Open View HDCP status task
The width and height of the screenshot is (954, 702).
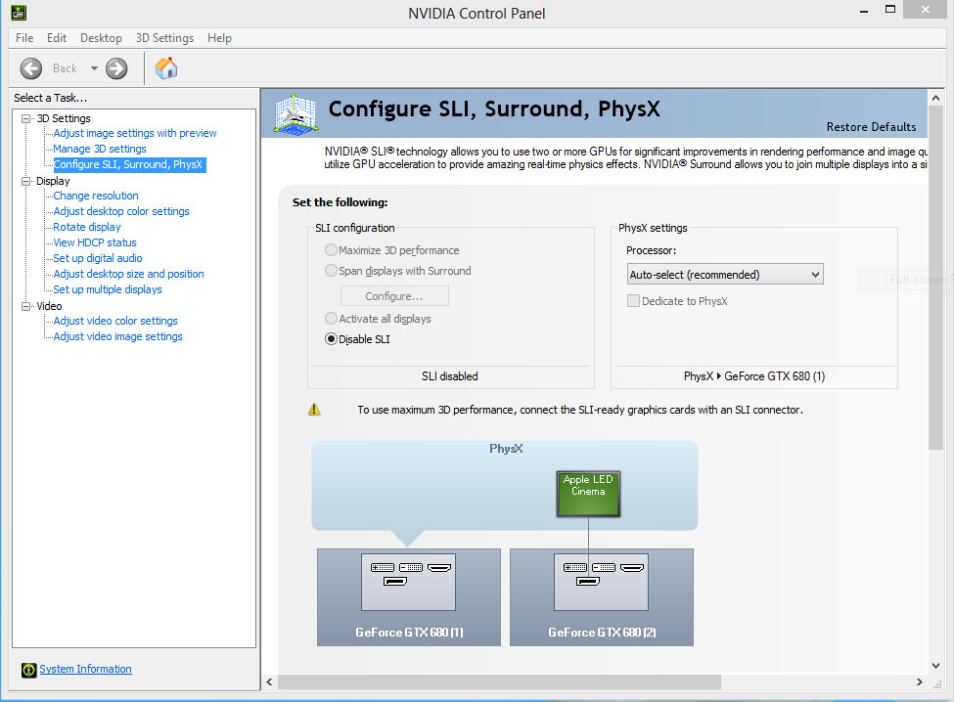95,242
